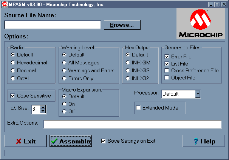Minimize the MPASM window
The height and width of the screenshot is (160, 229).
[x=211, y=5]
